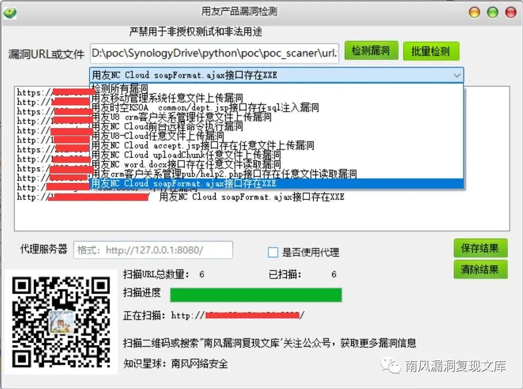
Task: Click the app logo icon in title bar
Action: click(10, 13)
